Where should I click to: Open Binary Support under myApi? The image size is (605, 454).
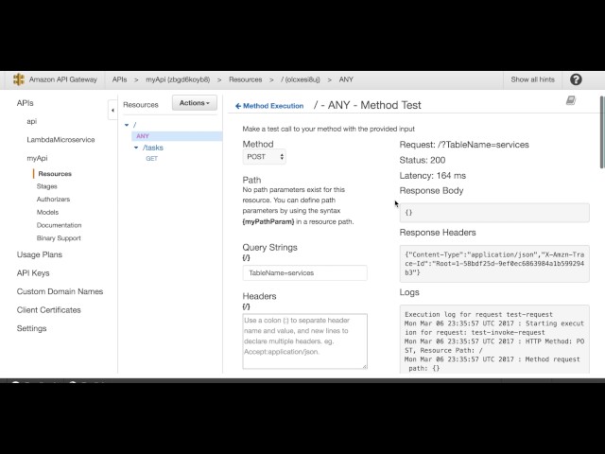coord(59,238)
